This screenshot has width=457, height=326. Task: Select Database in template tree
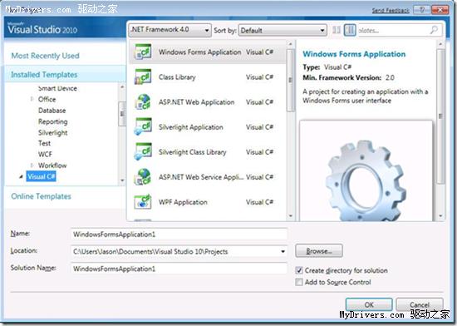[x=52, y=111]
